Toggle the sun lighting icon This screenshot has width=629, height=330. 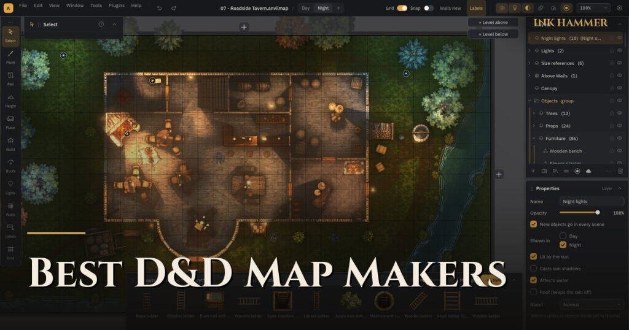(x=502, y=8)
